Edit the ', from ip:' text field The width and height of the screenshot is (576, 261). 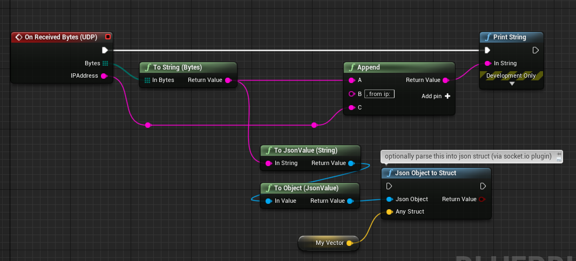[380, 94]
